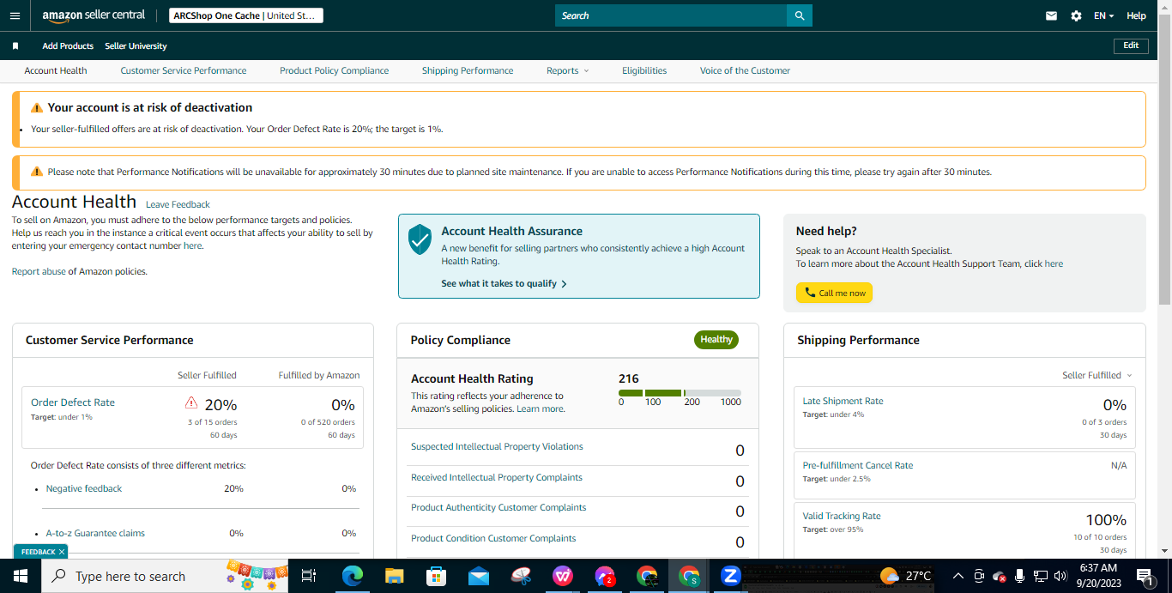Click the Report abuse link
1172x593 pixels.
click(x=39, y=271)
